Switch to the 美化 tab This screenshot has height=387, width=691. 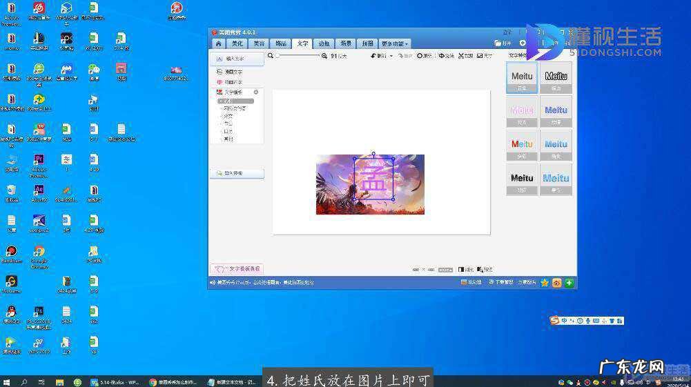point(238,43)
